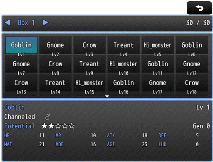Click the AGI stat label
213x162 pixels.
coord(111,145)
